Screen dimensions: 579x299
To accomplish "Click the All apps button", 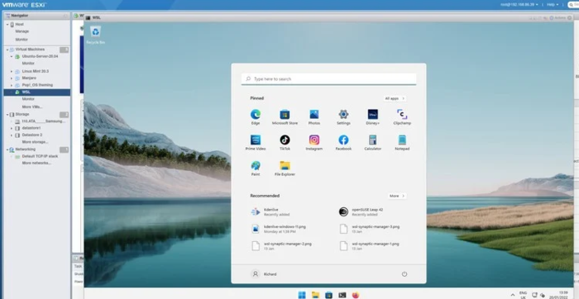I will pyautogui.click(x=395, y=98).
